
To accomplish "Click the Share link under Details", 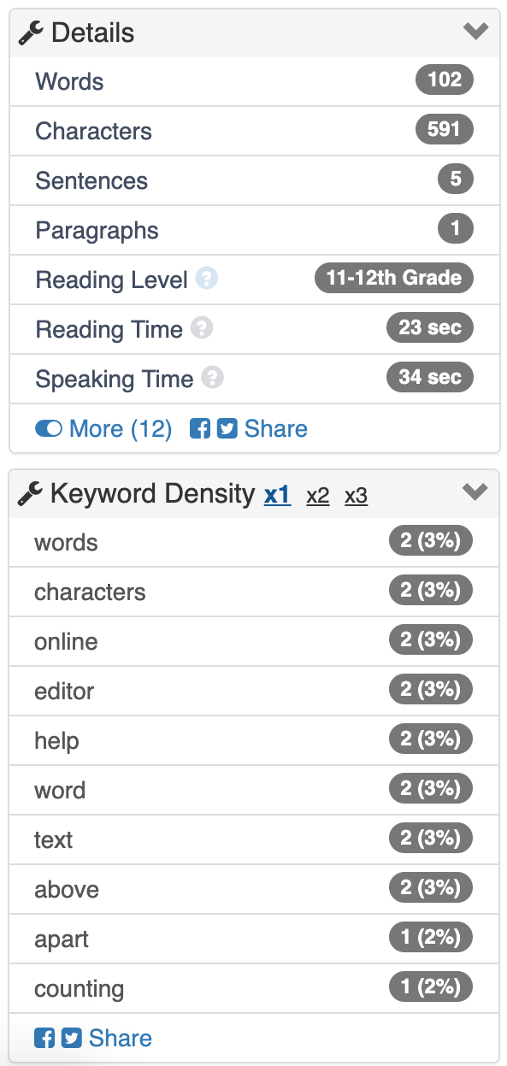I will [275, 428].
